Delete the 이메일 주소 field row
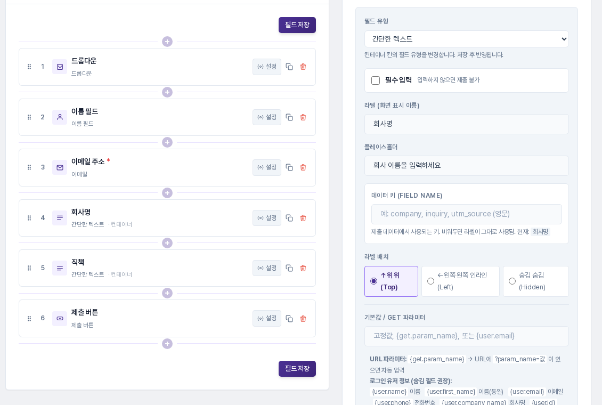This screenshot has width=602, height=405. pyautogui.click(x=303, y=167)
